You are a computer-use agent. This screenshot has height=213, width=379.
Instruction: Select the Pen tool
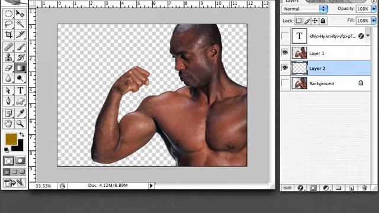click(8, 101)
